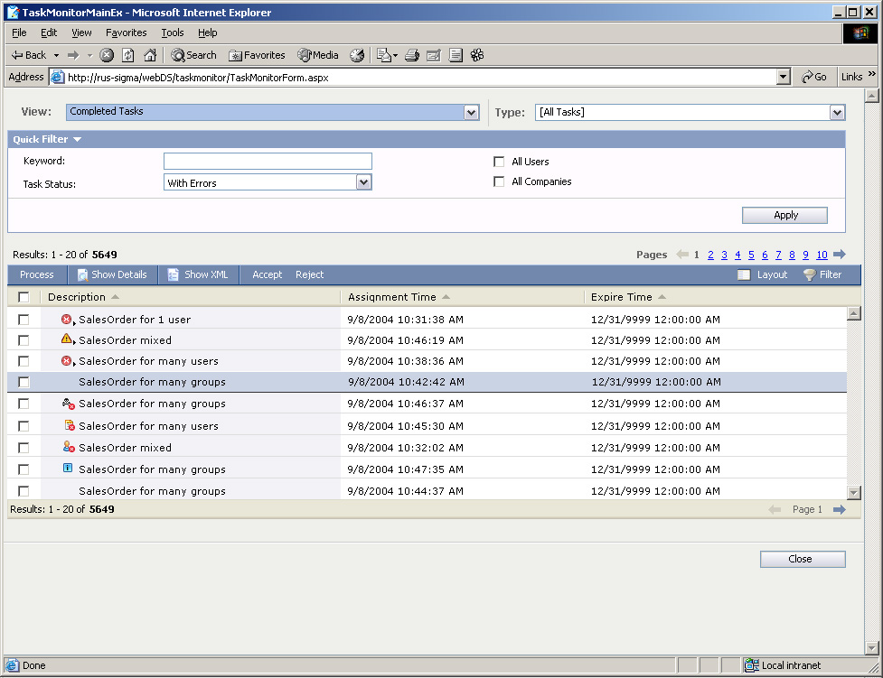This screenshot has width=883, height=678.
Task: Check the row assigned at 10:46:37 AM
Action: pos(23,404)
